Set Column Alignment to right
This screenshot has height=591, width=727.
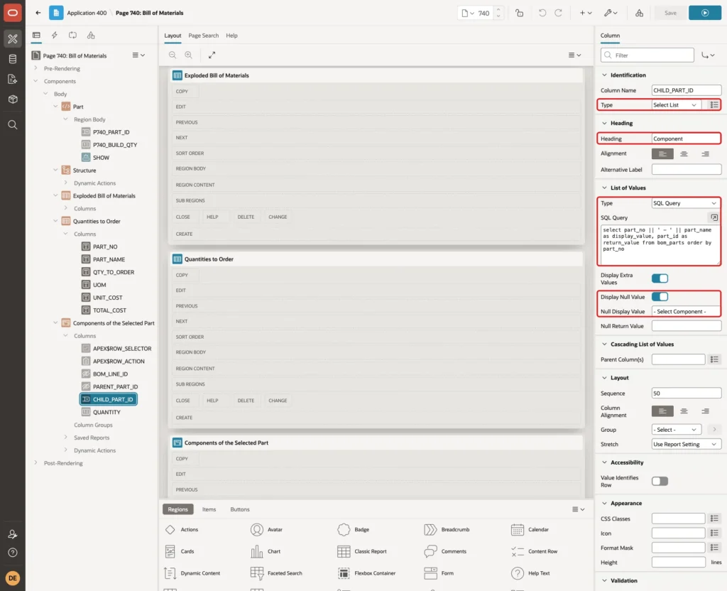tap(705, 411)
